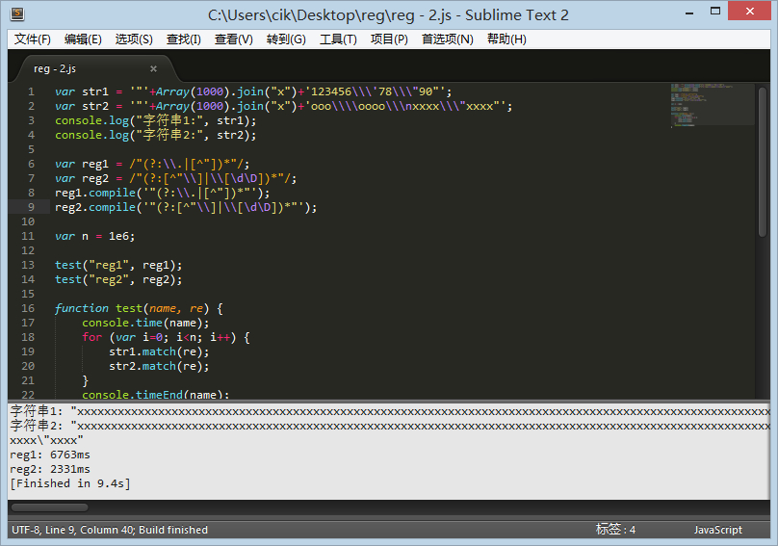This screenshot has width=778, height=546.
Task: Open the 查找(I) menu
Action: (184, 39)
